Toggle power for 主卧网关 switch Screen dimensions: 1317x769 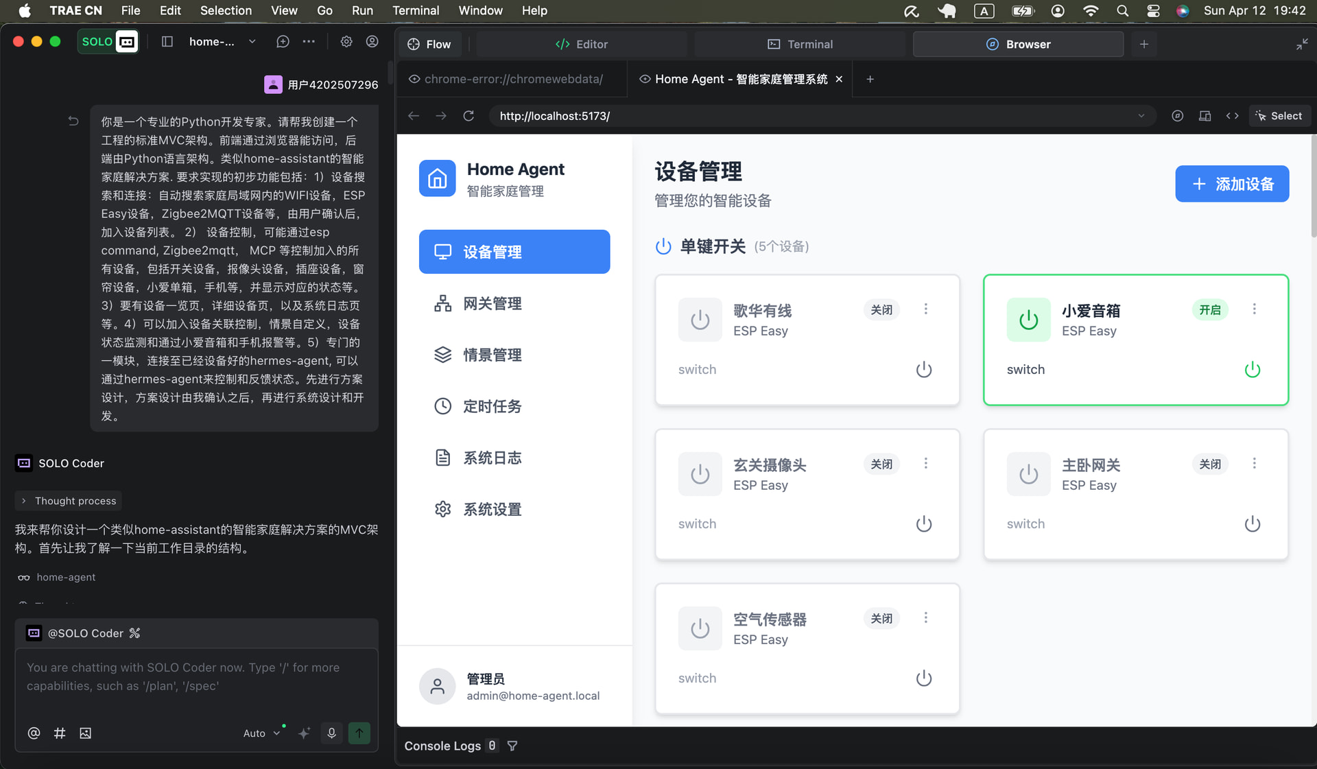tap(1253, 524)
